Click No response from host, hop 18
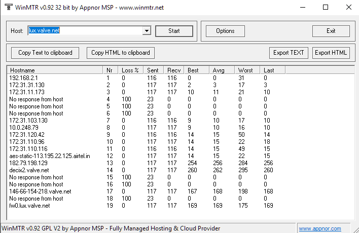Viewport: 359px width, 233px height. pos(36,199)
